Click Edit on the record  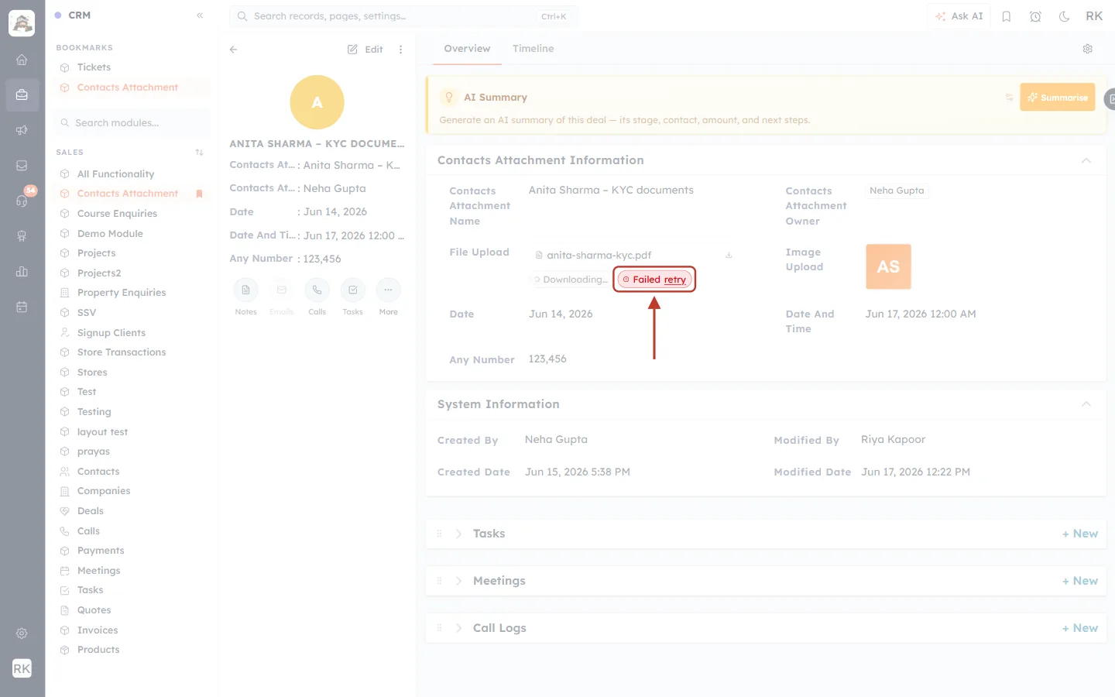pyautogui.click(x=365, y=50)
